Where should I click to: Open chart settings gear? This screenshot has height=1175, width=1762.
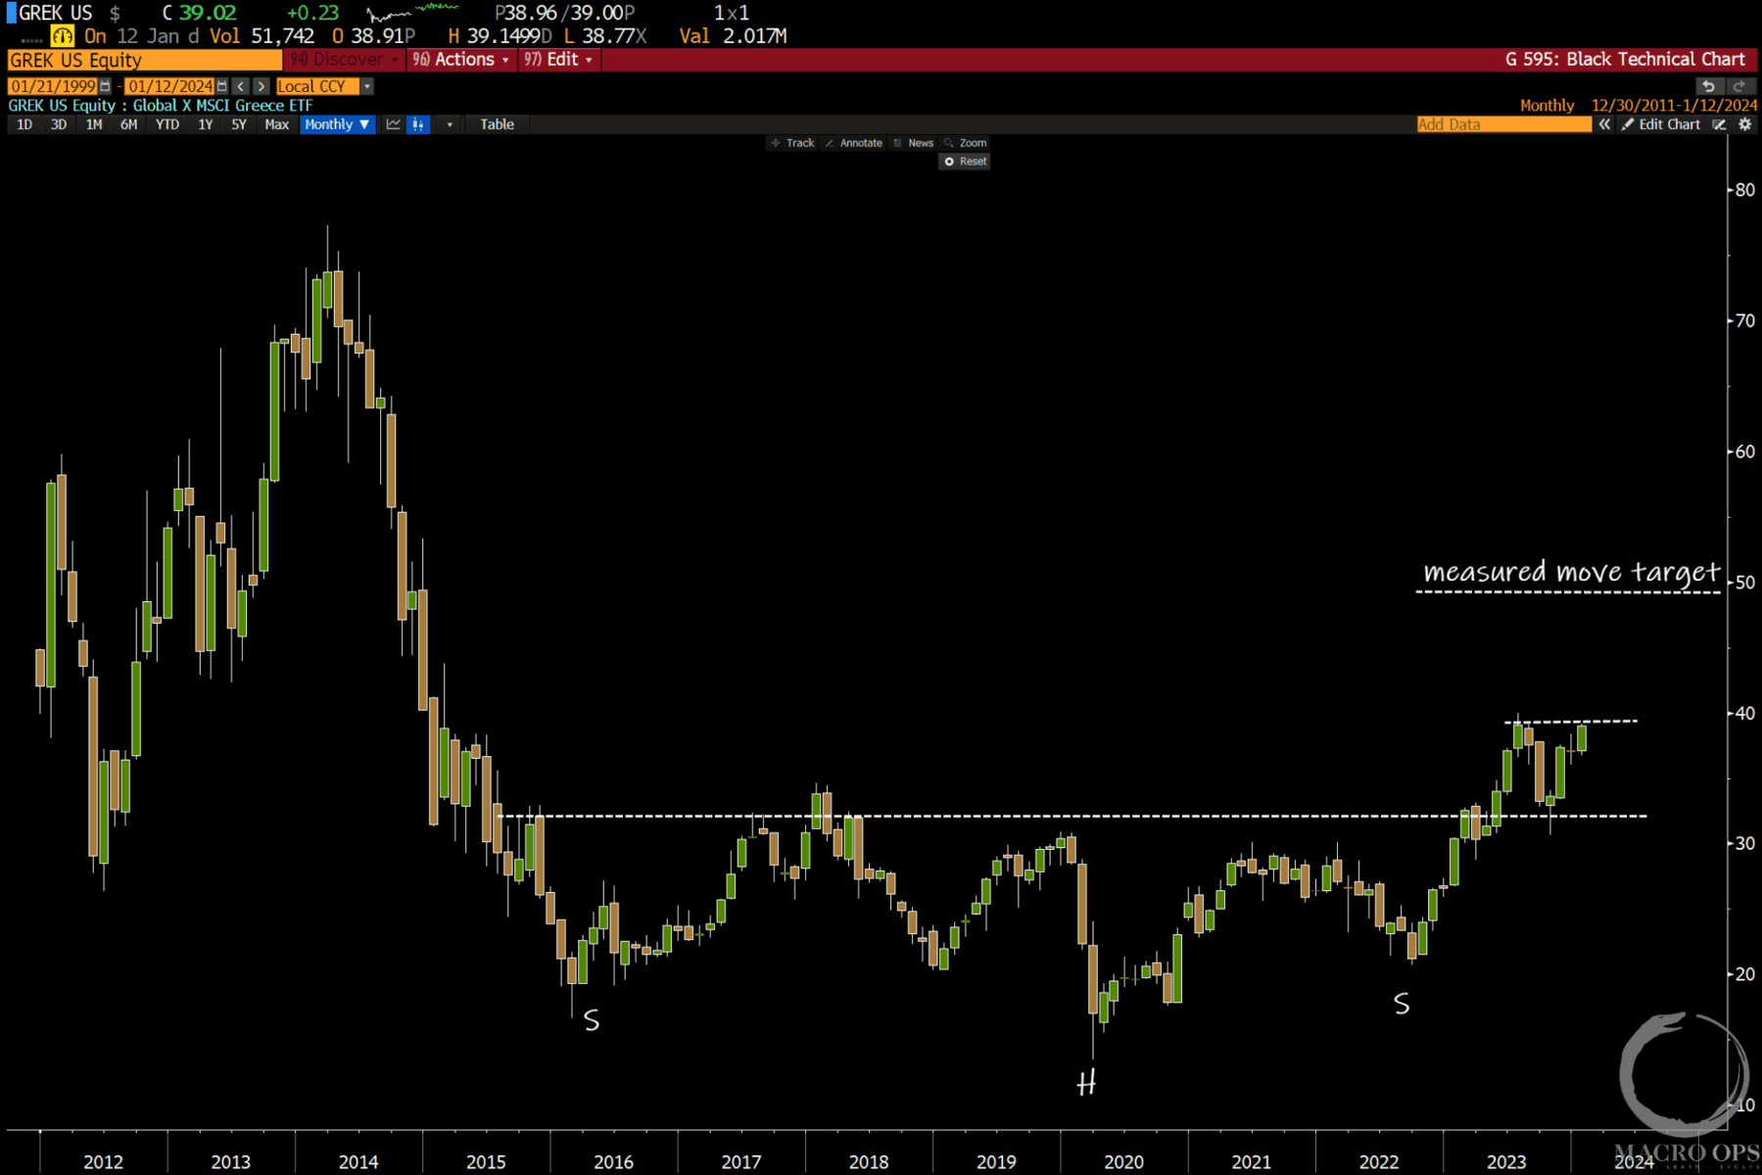coord(1745,124)
